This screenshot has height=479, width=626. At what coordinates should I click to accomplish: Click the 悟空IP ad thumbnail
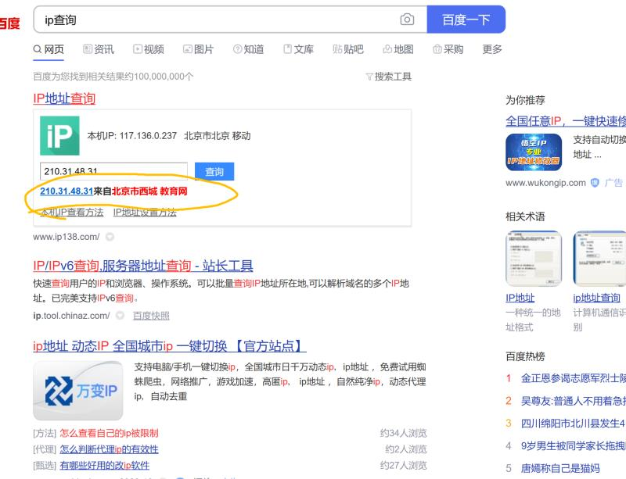(x=534, y=152)
